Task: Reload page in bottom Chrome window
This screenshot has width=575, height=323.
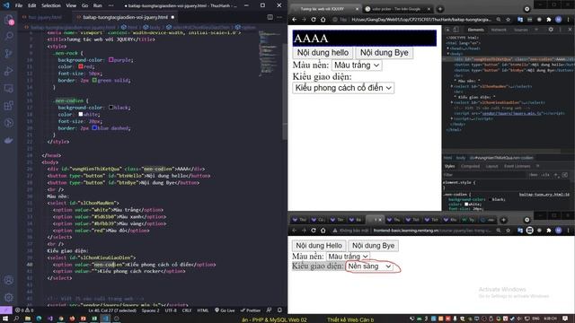Action: pos(314,231)
